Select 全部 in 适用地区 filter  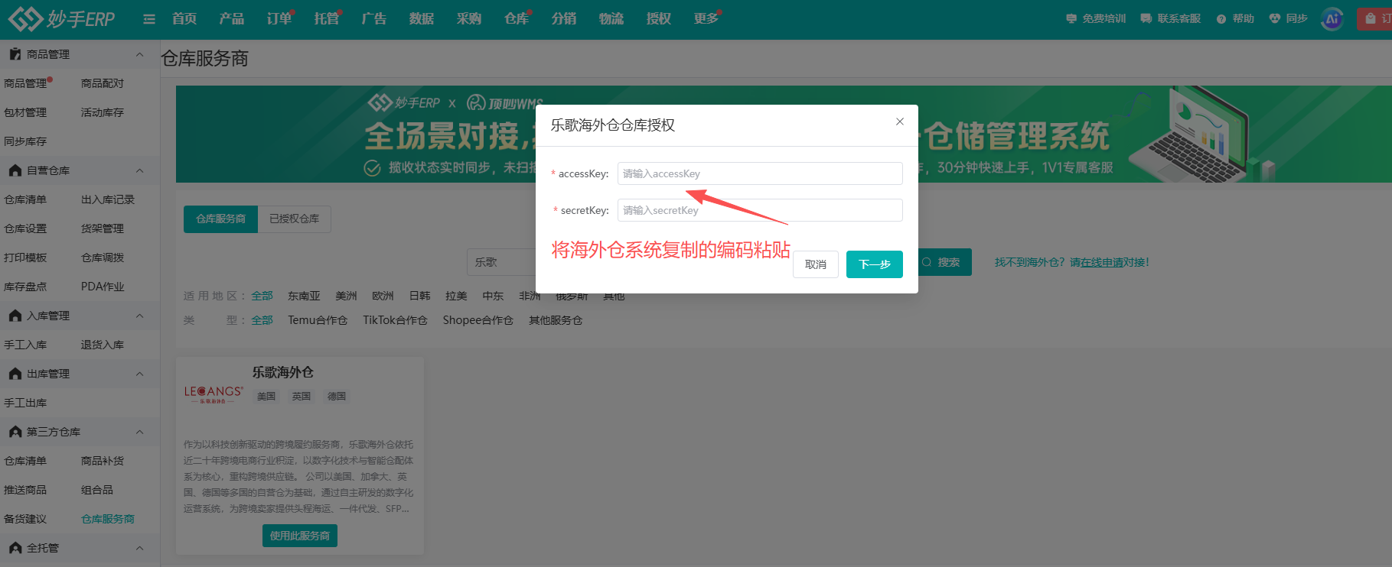pos(262,296)
